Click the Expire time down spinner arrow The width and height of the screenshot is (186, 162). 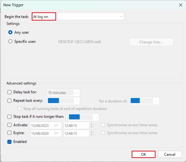click(92, 135)
